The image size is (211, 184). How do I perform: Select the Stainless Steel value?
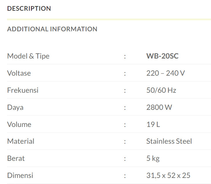pos(169,141)
